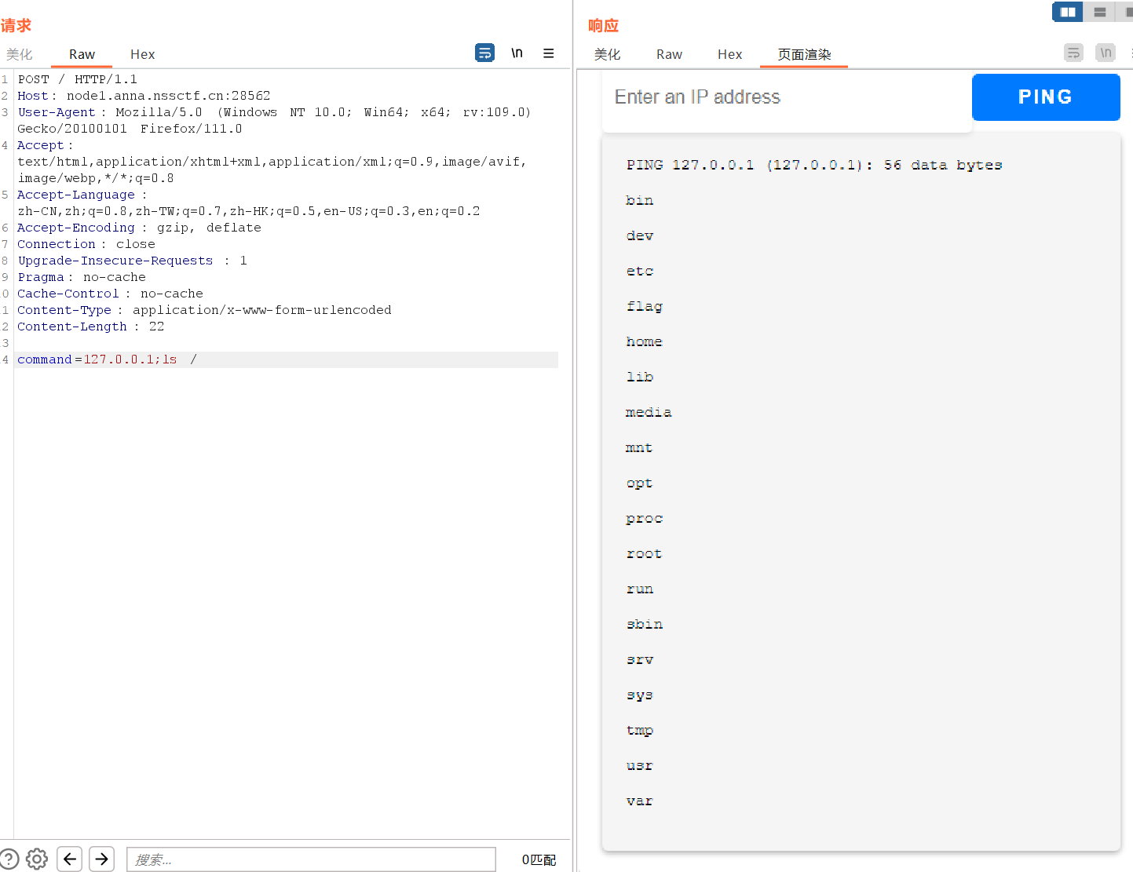Toggle word wrap icon in request panel
Screen dimensions: 1133x872
484,53
